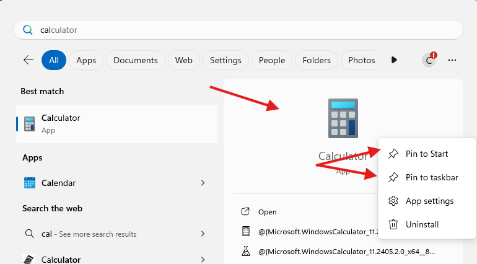
Task: Click the Calculator icon in Best match
Action: [x=30, y=124]
